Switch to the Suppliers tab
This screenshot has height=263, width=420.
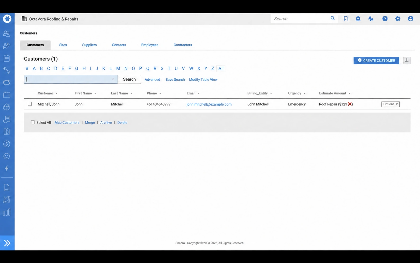[x=90, y=45]
